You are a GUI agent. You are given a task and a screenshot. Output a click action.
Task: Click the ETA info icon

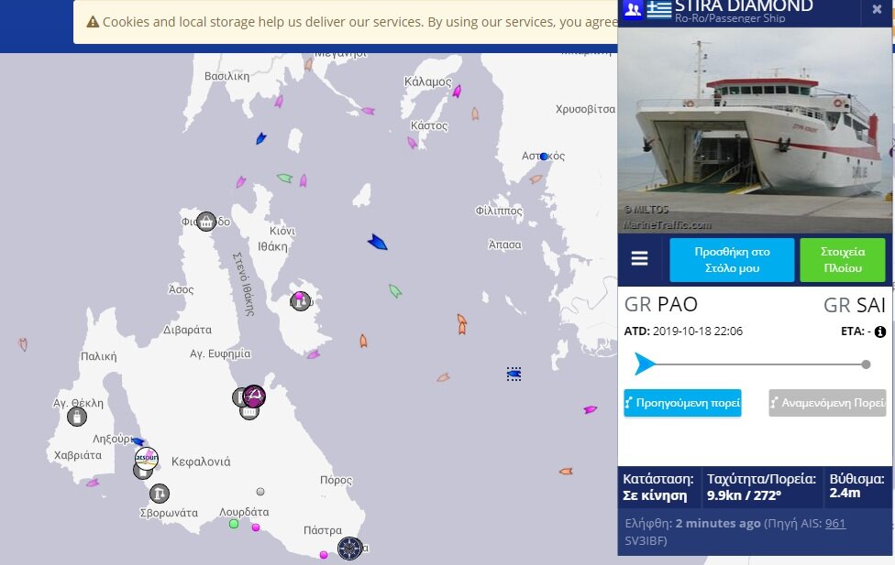pos(879,331)
